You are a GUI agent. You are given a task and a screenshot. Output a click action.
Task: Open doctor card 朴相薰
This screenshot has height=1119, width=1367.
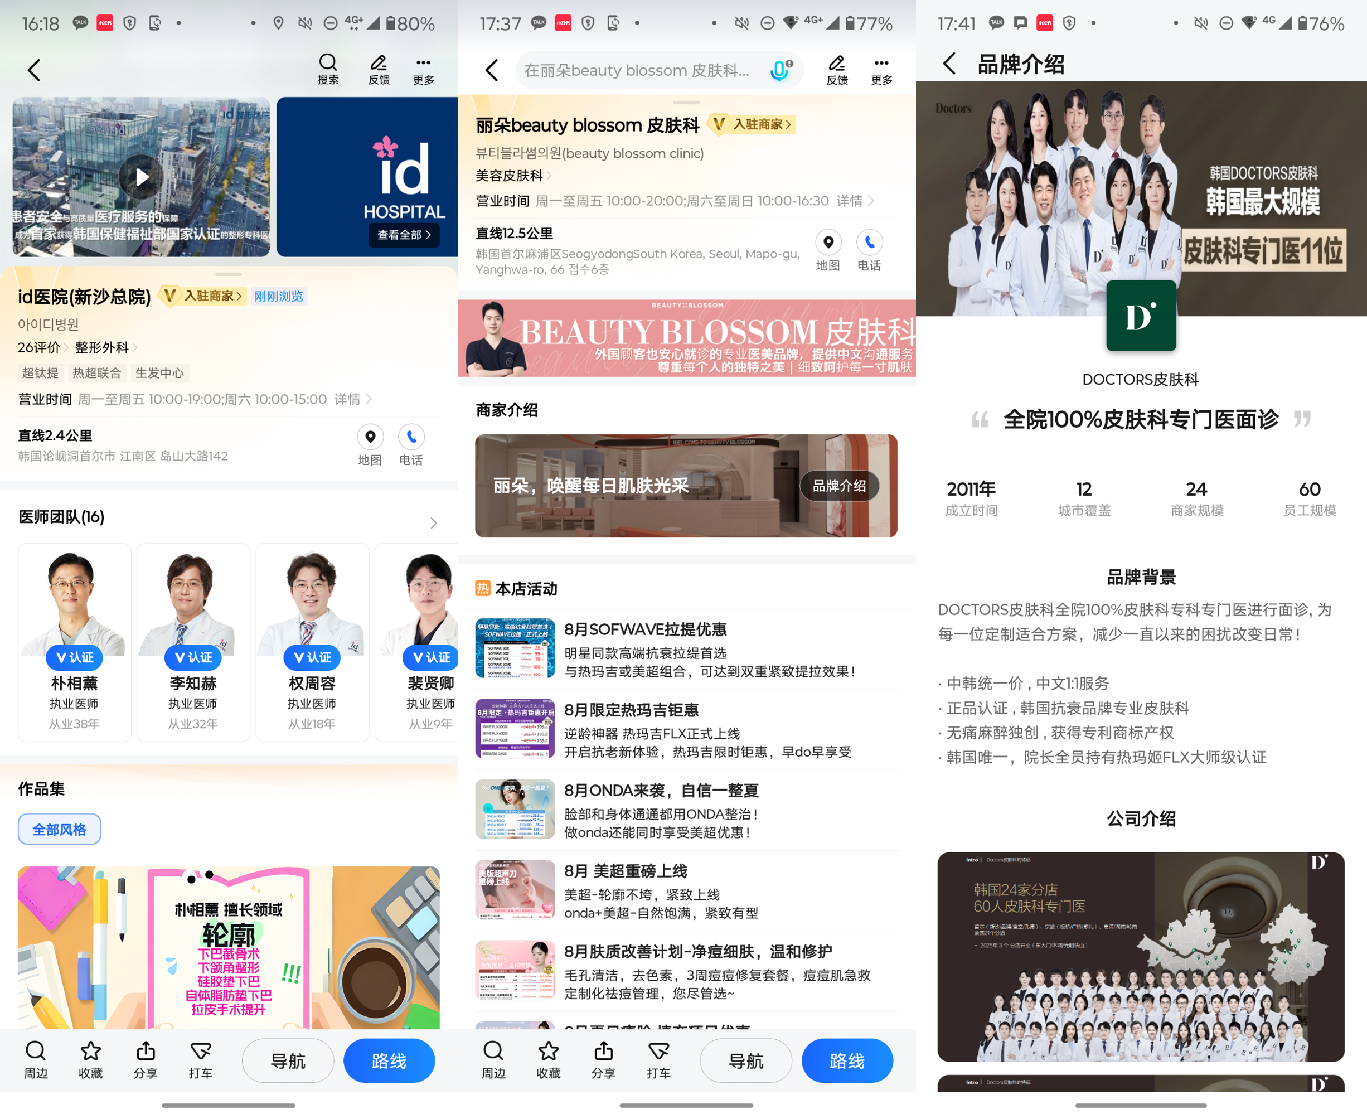point(74,642)
